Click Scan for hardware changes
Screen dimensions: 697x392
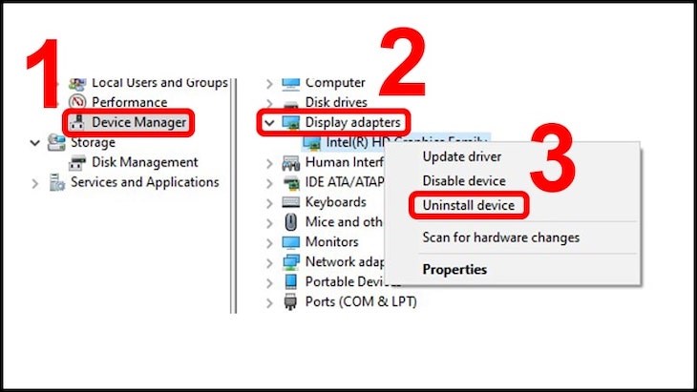(500, 237)
